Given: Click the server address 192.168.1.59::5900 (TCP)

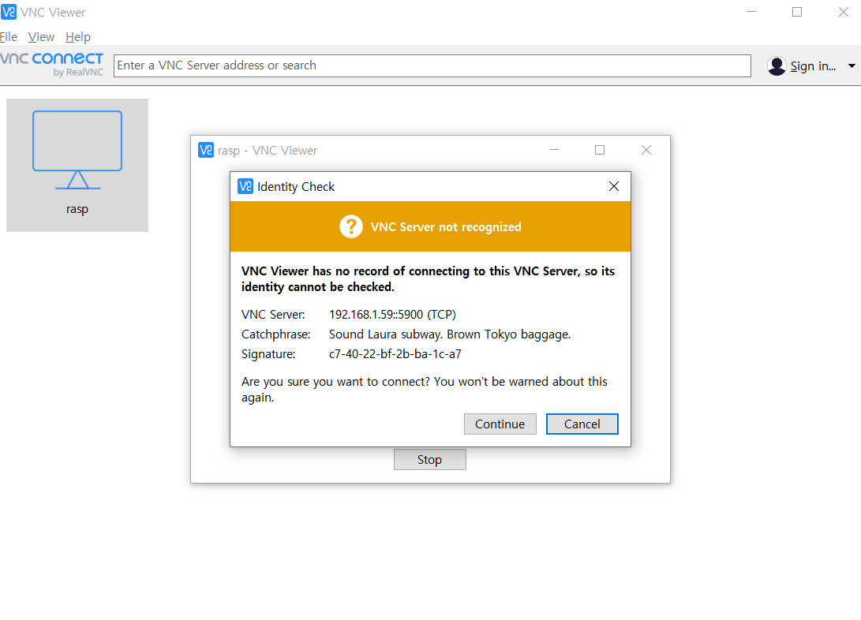Looking at the screenshot, I should [392, 315].
